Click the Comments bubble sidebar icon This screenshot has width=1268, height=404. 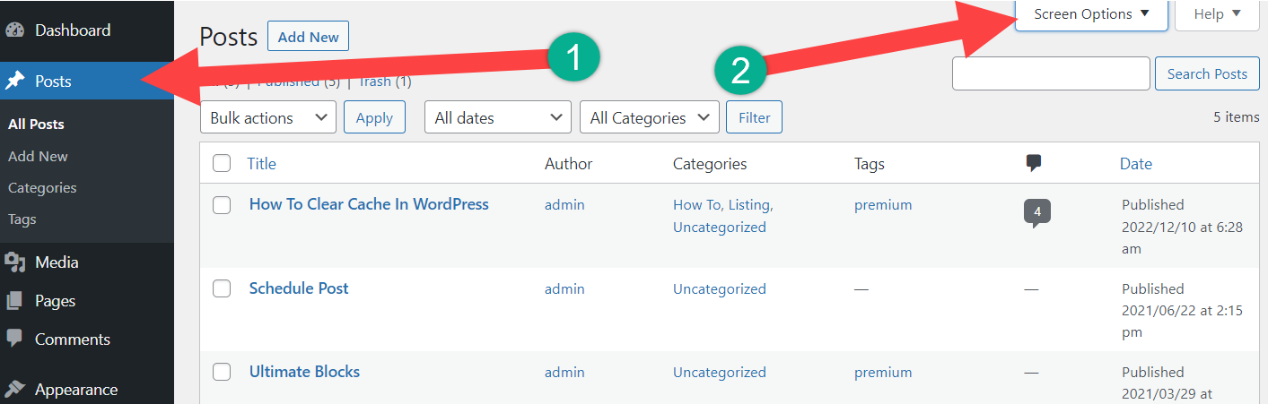pos(14,339)
